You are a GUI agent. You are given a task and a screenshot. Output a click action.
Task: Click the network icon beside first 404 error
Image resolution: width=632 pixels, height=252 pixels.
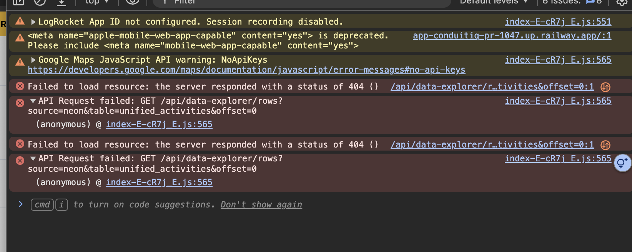point(605,87)
